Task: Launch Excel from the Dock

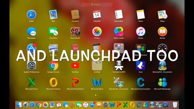Action: click(x=125, y=105)
